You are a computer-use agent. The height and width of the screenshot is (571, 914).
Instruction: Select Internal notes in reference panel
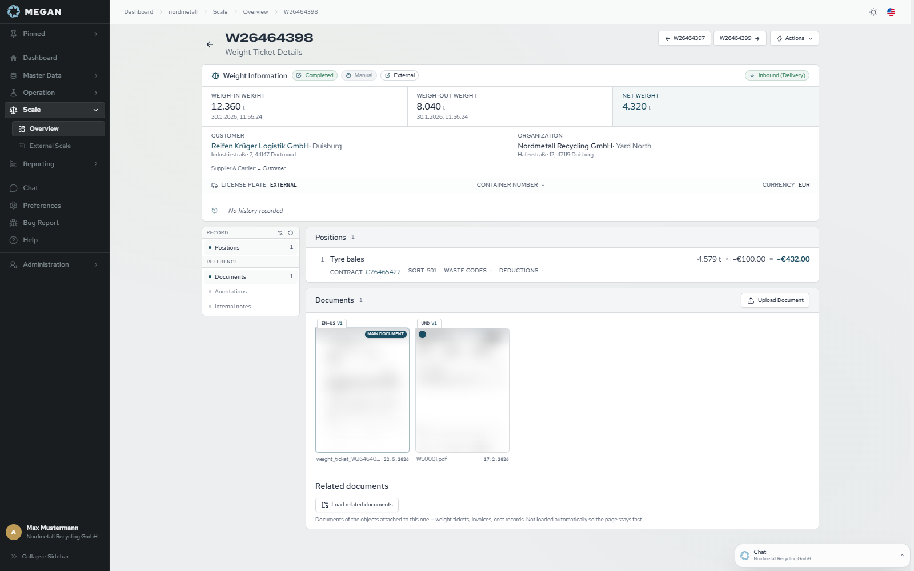coord(251,307)
